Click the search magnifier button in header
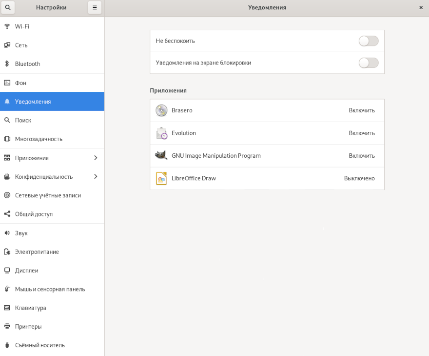The width and height of the screenshot is (429, 356). pos(7,7)
